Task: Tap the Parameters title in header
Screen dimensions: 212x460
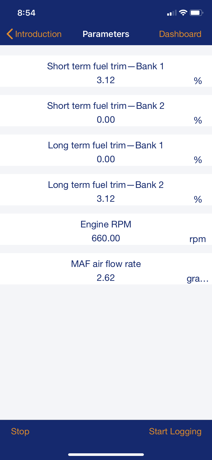Action: click(106, 34)
